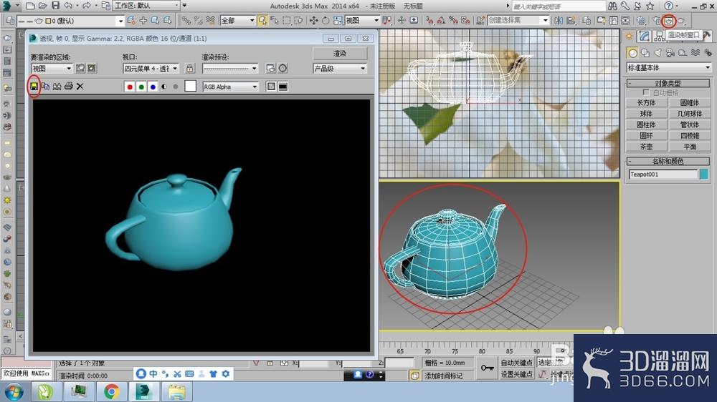The image size is (717, 402).
Task: Click the Redo arrow icon
Action: [x=86, y=6]
